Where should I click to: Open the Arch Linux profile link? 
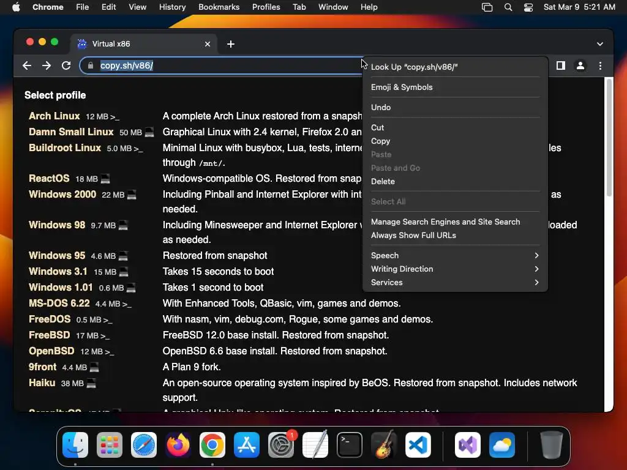click(54, 116)
